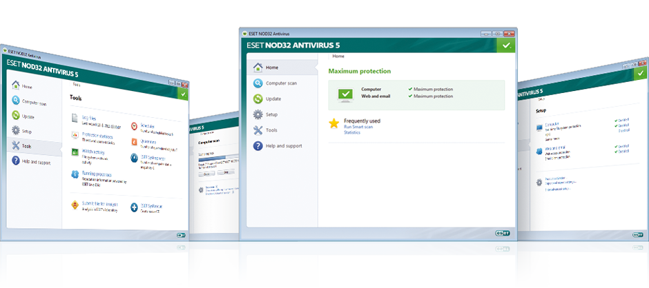The width and height of the screenshot is (649, 288).
Task: Go to Home in Tools window sidebar
Action: [27, 87]
